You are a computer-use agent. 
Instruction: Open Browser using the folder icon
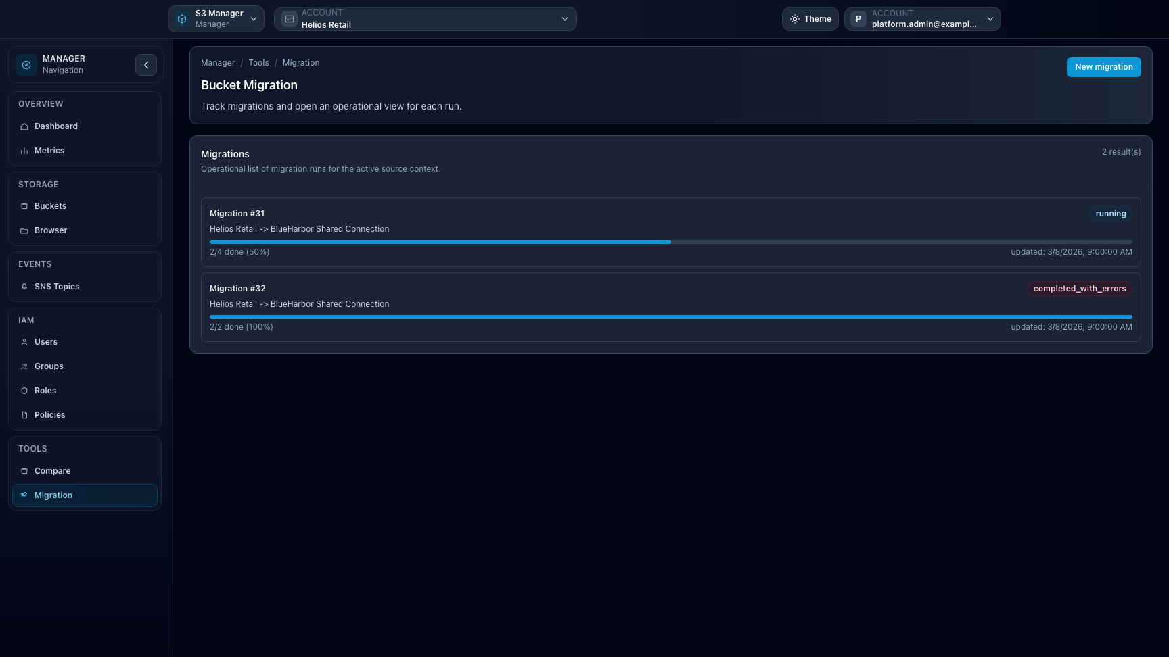[24, 230]
